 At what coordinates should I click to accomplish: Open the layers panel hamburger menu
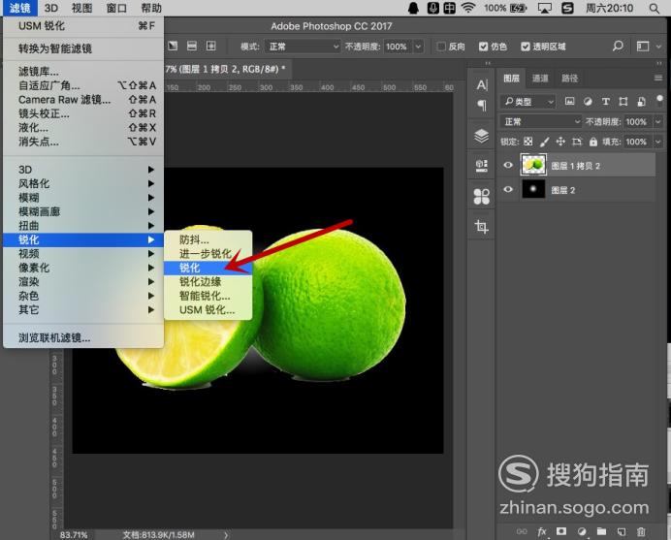click(x=658, y=78)
